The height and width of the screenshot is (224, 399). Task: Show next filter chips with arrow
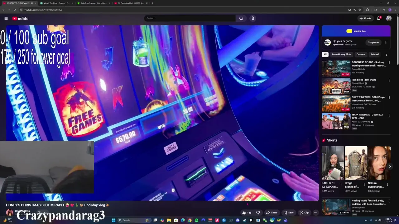(386, 54)
